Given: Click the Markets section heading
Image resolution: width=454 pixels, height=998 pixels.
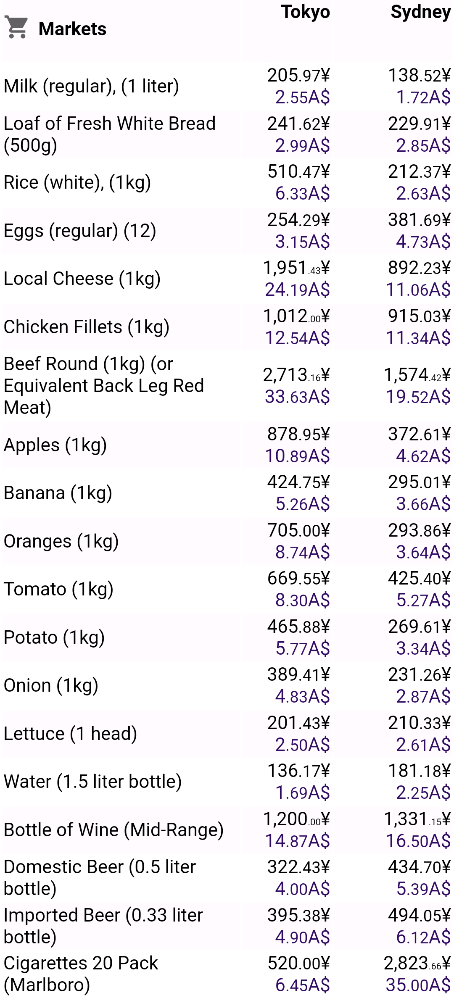Looking at the screenshot, I should coord(72,29).
